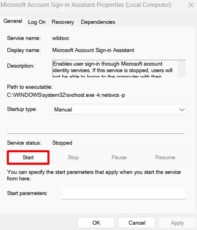Open the Recovery tab
197x230 pixels.
(63, 22)
